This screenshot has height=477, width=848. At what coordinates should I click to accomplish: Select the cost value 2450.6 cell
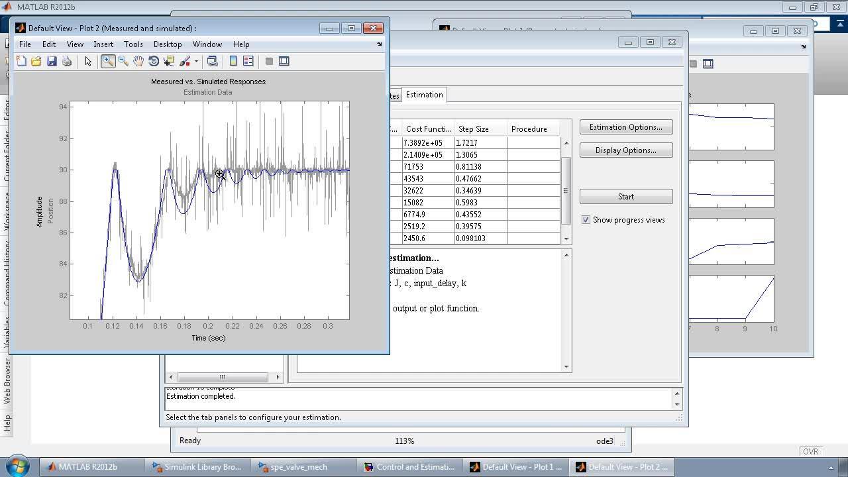click(x=427, y=238)
